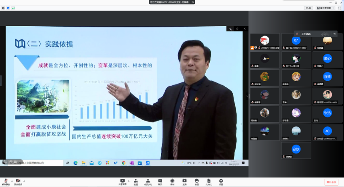344x187 pixels.
Task: Click the shared taskbar search box
Action: click(35, 163)
